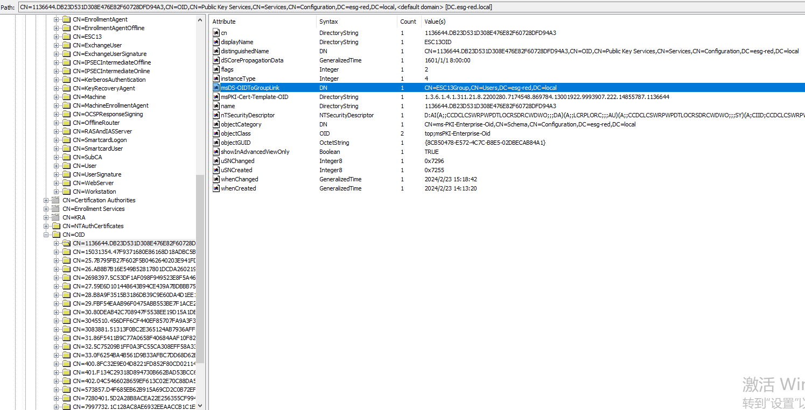The width and height of the screenshot is (805, 410).
Task: Select CN=User tree item
Action: click(x=85, y=166)
